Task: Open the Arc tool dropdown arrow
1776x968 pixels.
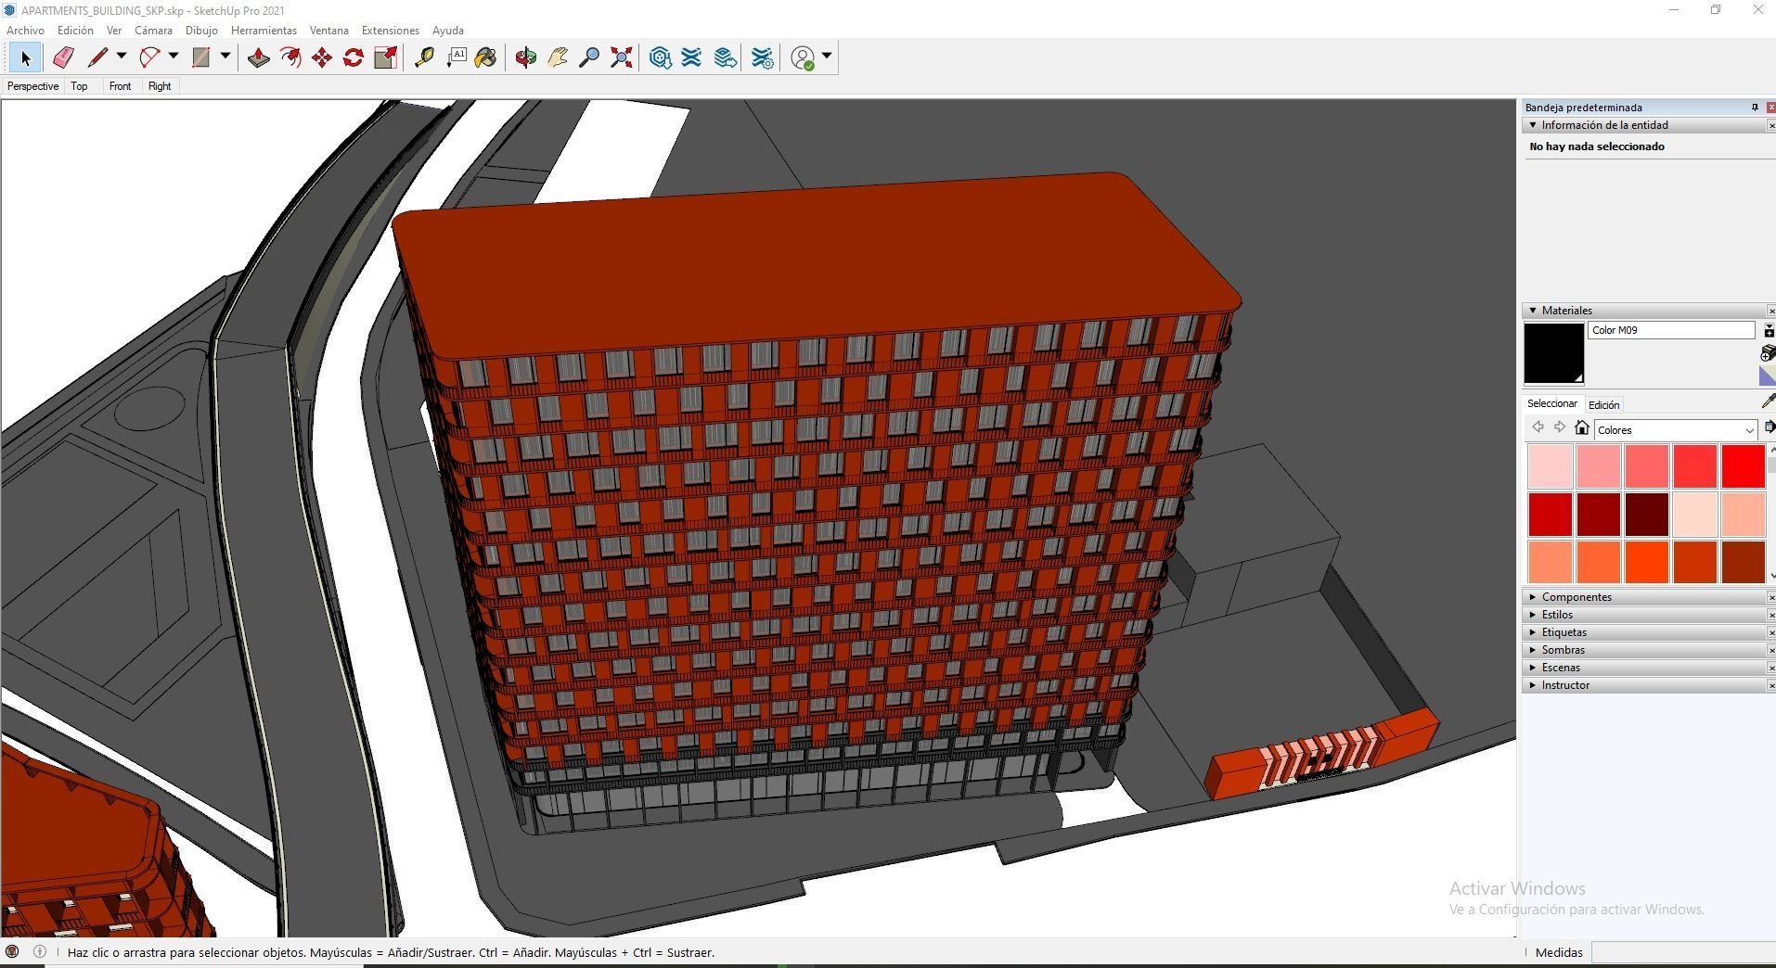Action: 174,57
